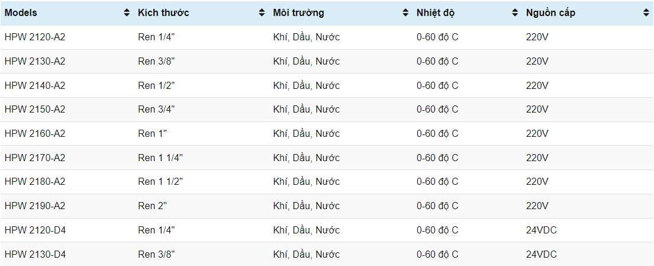Click the sort arrows in Nguồn cấp header
Image resolution: width=654 pixels, height=266 pixels.
(x=646, y=13)
